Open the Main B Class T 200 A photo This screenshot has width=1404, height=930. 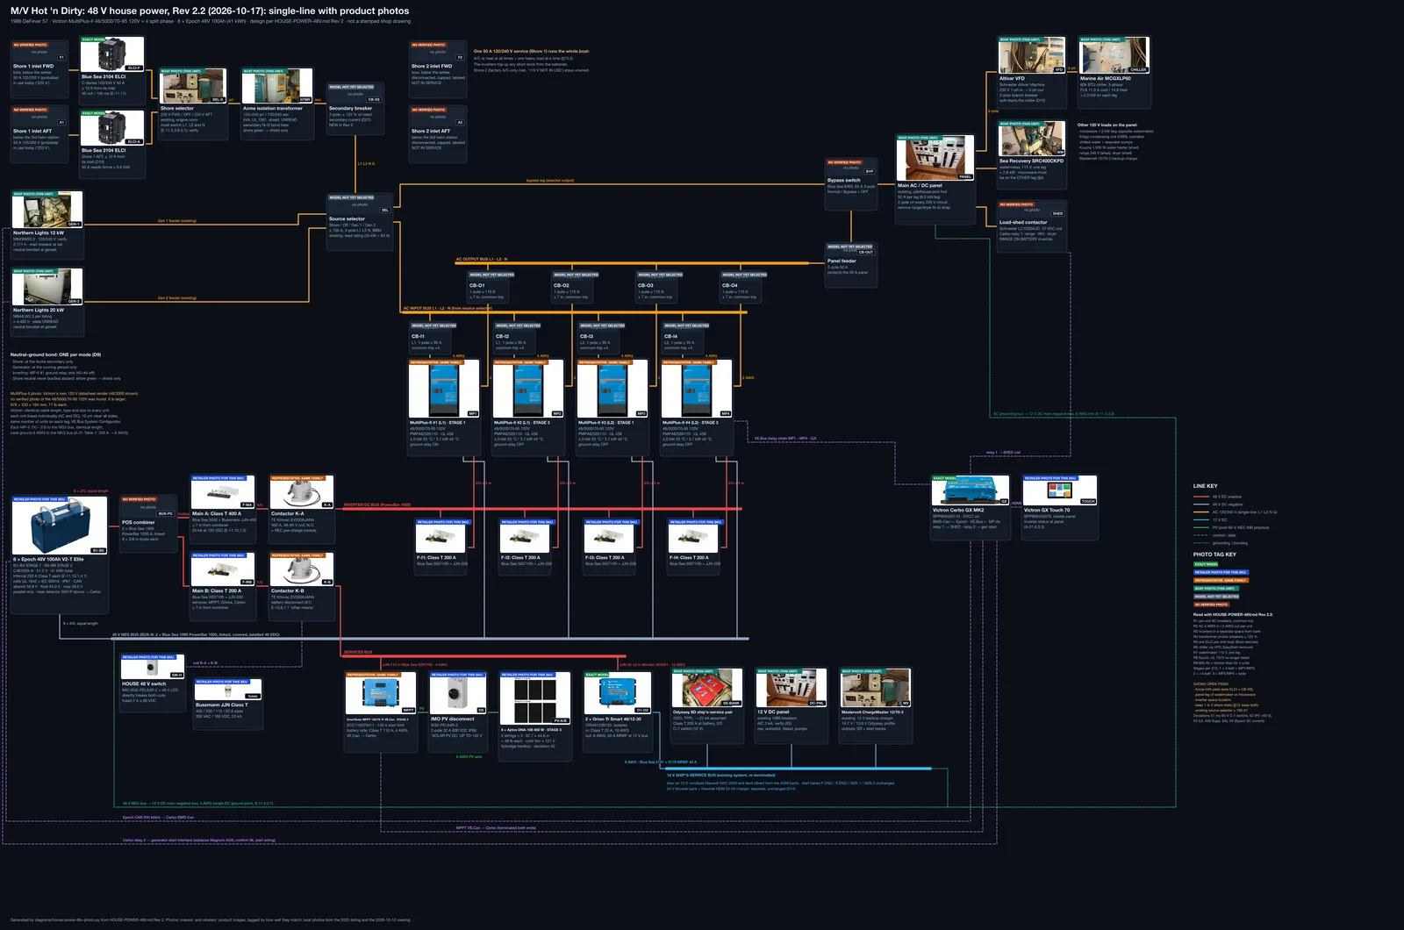[223, 570]
